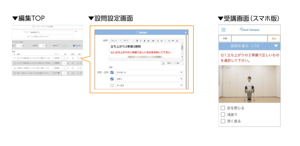The image size is (300, 146).
Task: Click the 画像ファイル選択 attach button
Action: tap(172, 63)
